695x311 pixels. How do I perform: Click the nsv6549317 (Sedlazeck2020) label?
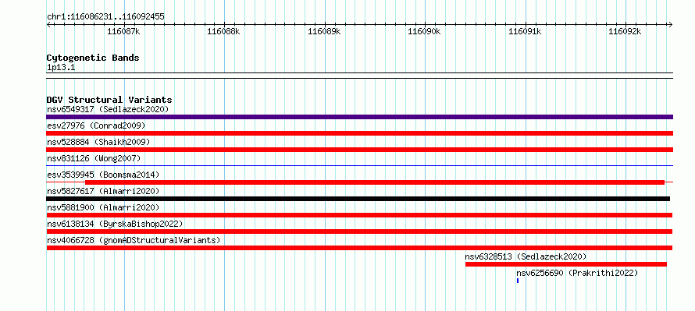(108, 109)
